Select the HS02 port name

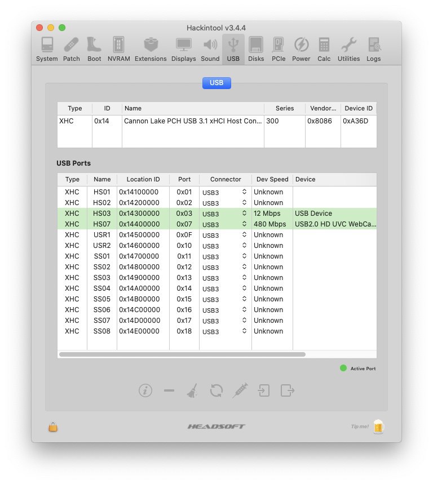click(101, 202)
